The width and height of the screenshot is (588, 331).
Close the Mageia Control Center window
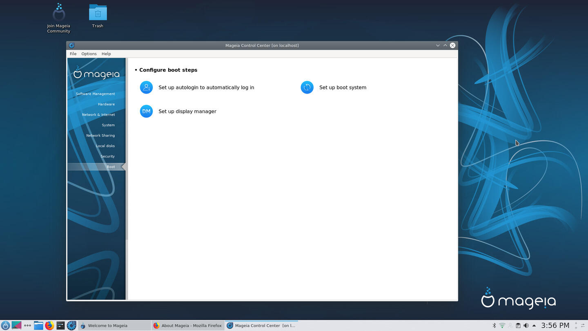pyautogui.click(x=452, y=45)
